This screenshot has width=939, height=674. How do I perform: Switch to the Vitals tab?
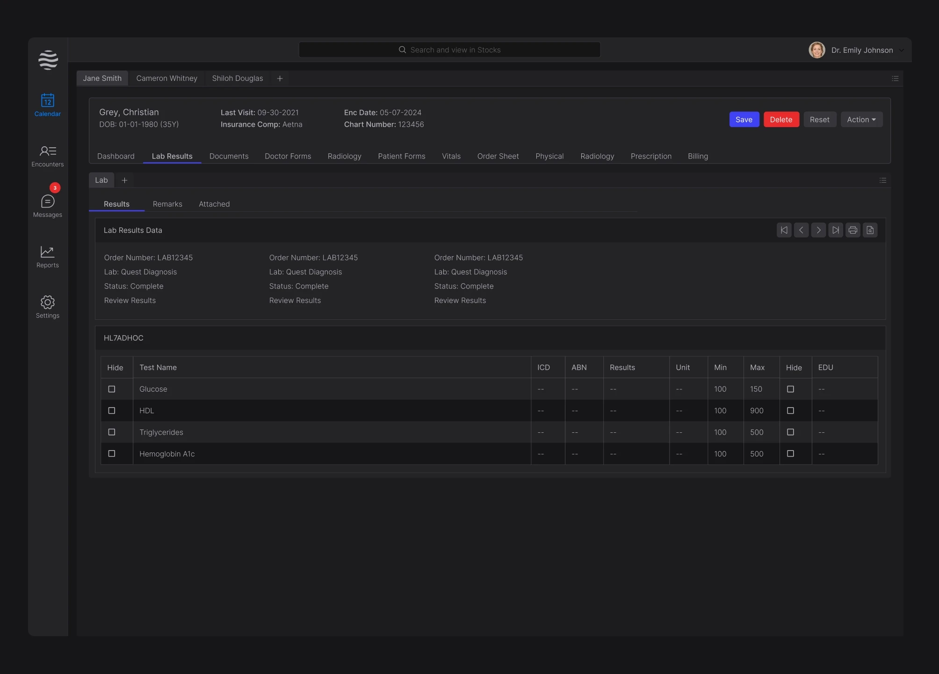(451, 156)
